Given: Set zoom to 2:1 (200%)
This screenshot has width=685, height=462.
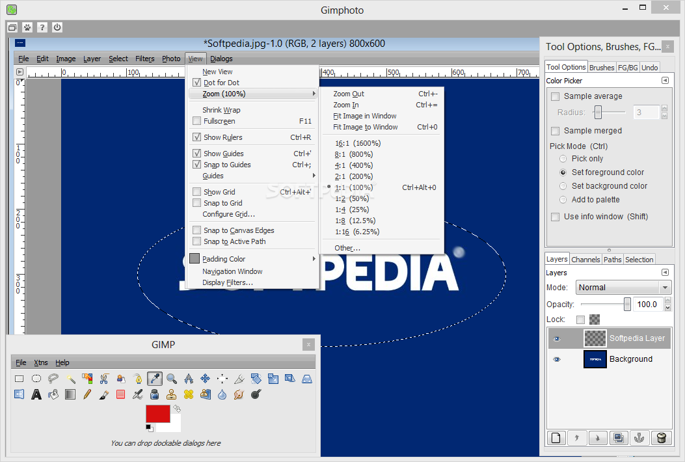Looking at the screenshot, I should [354, 176].
